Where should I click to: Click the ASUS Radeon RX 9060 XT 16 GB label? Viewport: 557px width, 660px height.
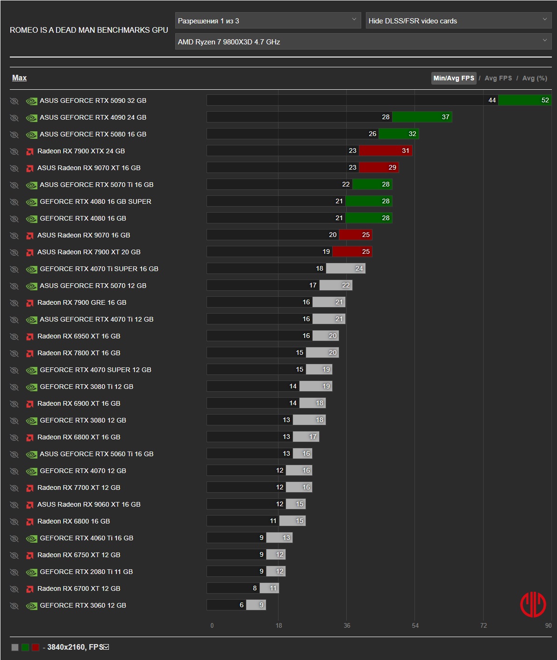point(89,504)
